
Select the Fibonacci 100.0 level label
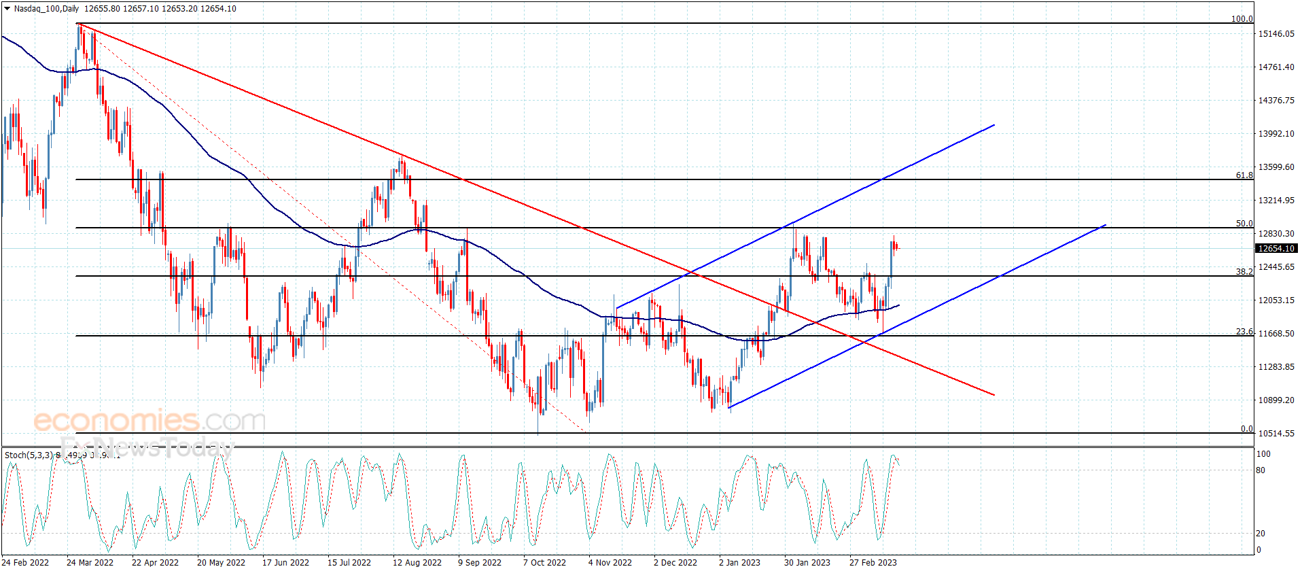(x=1242, y=19)
